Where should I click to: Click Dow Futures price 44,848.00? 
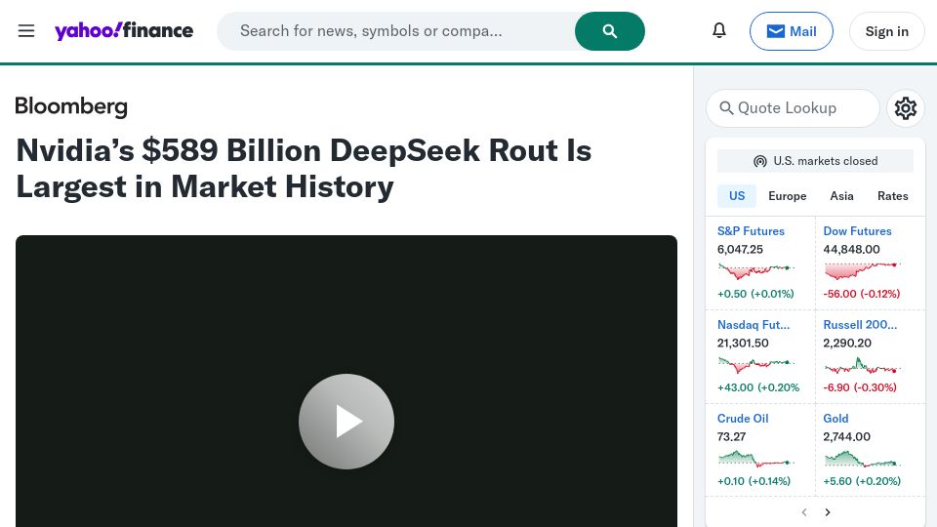[x=851, y=250]
